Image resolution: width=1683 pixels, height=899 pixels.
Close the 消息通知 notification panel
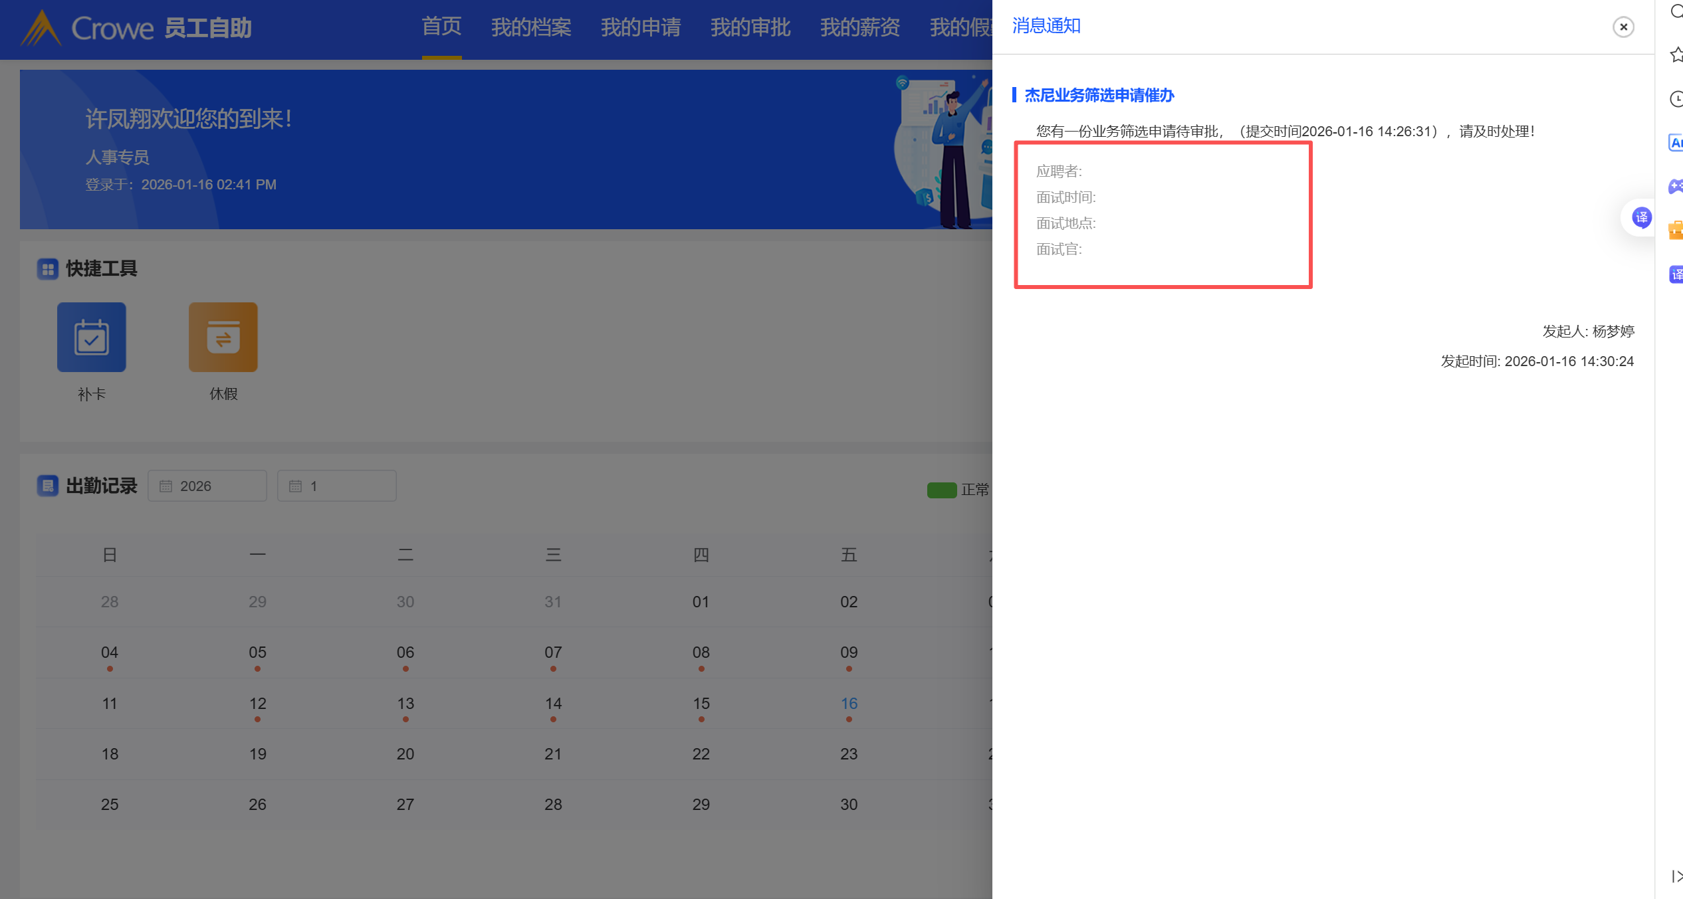click(1623, 27)
